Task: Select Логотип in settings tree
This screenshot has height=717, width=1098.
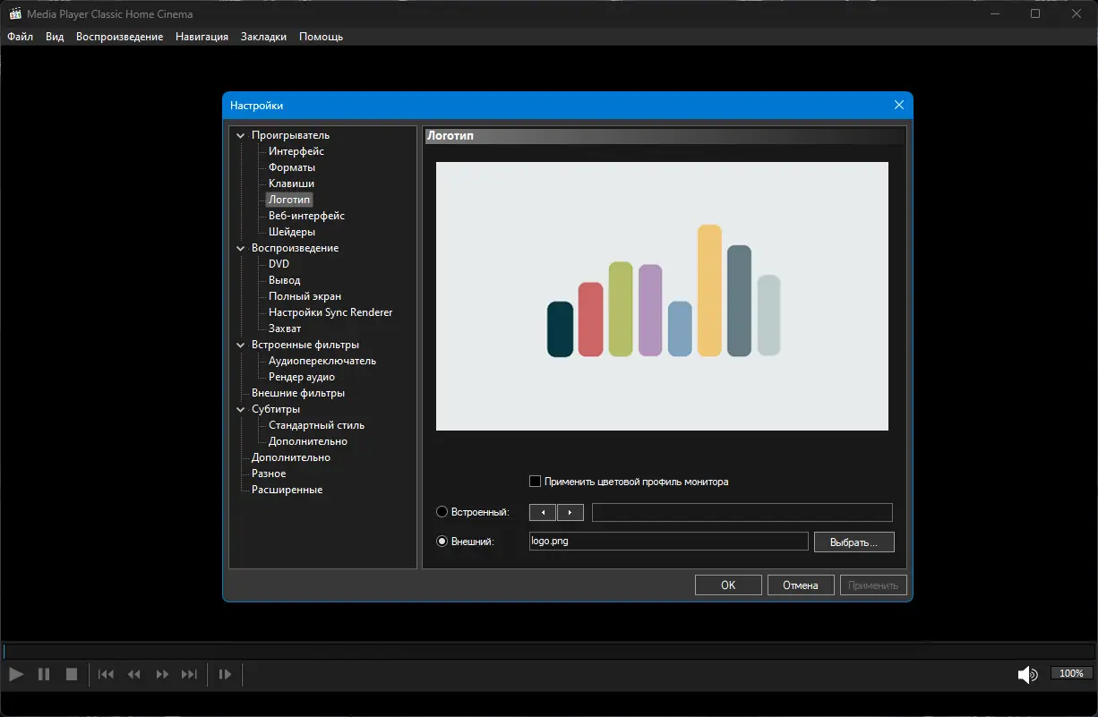Action: click(289, 200)
